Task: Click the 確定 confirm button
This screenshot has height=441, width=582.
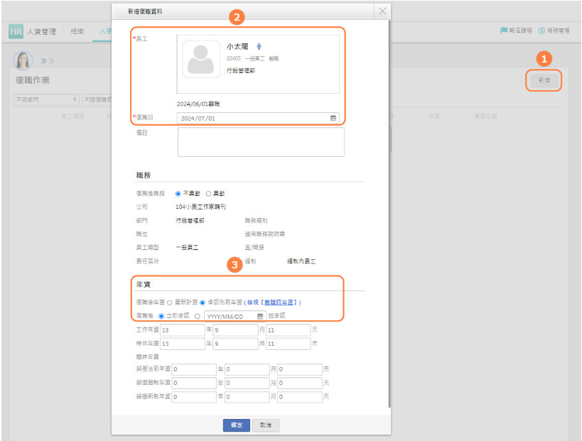Action: point(237,425)
